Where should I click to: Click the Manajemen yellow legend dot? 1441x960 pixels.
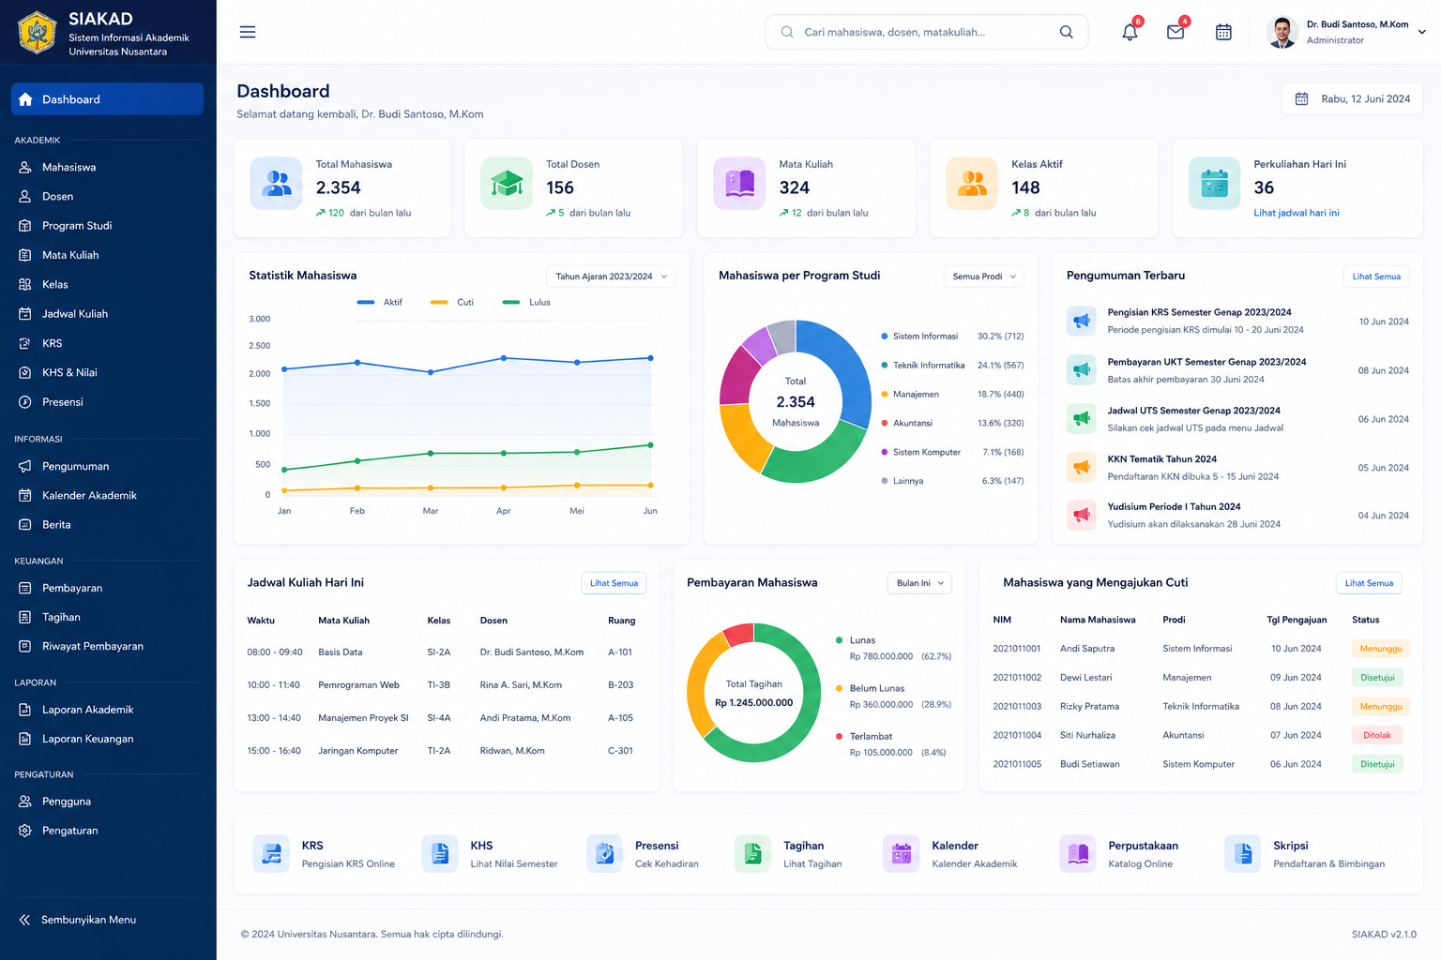[885, 394]
